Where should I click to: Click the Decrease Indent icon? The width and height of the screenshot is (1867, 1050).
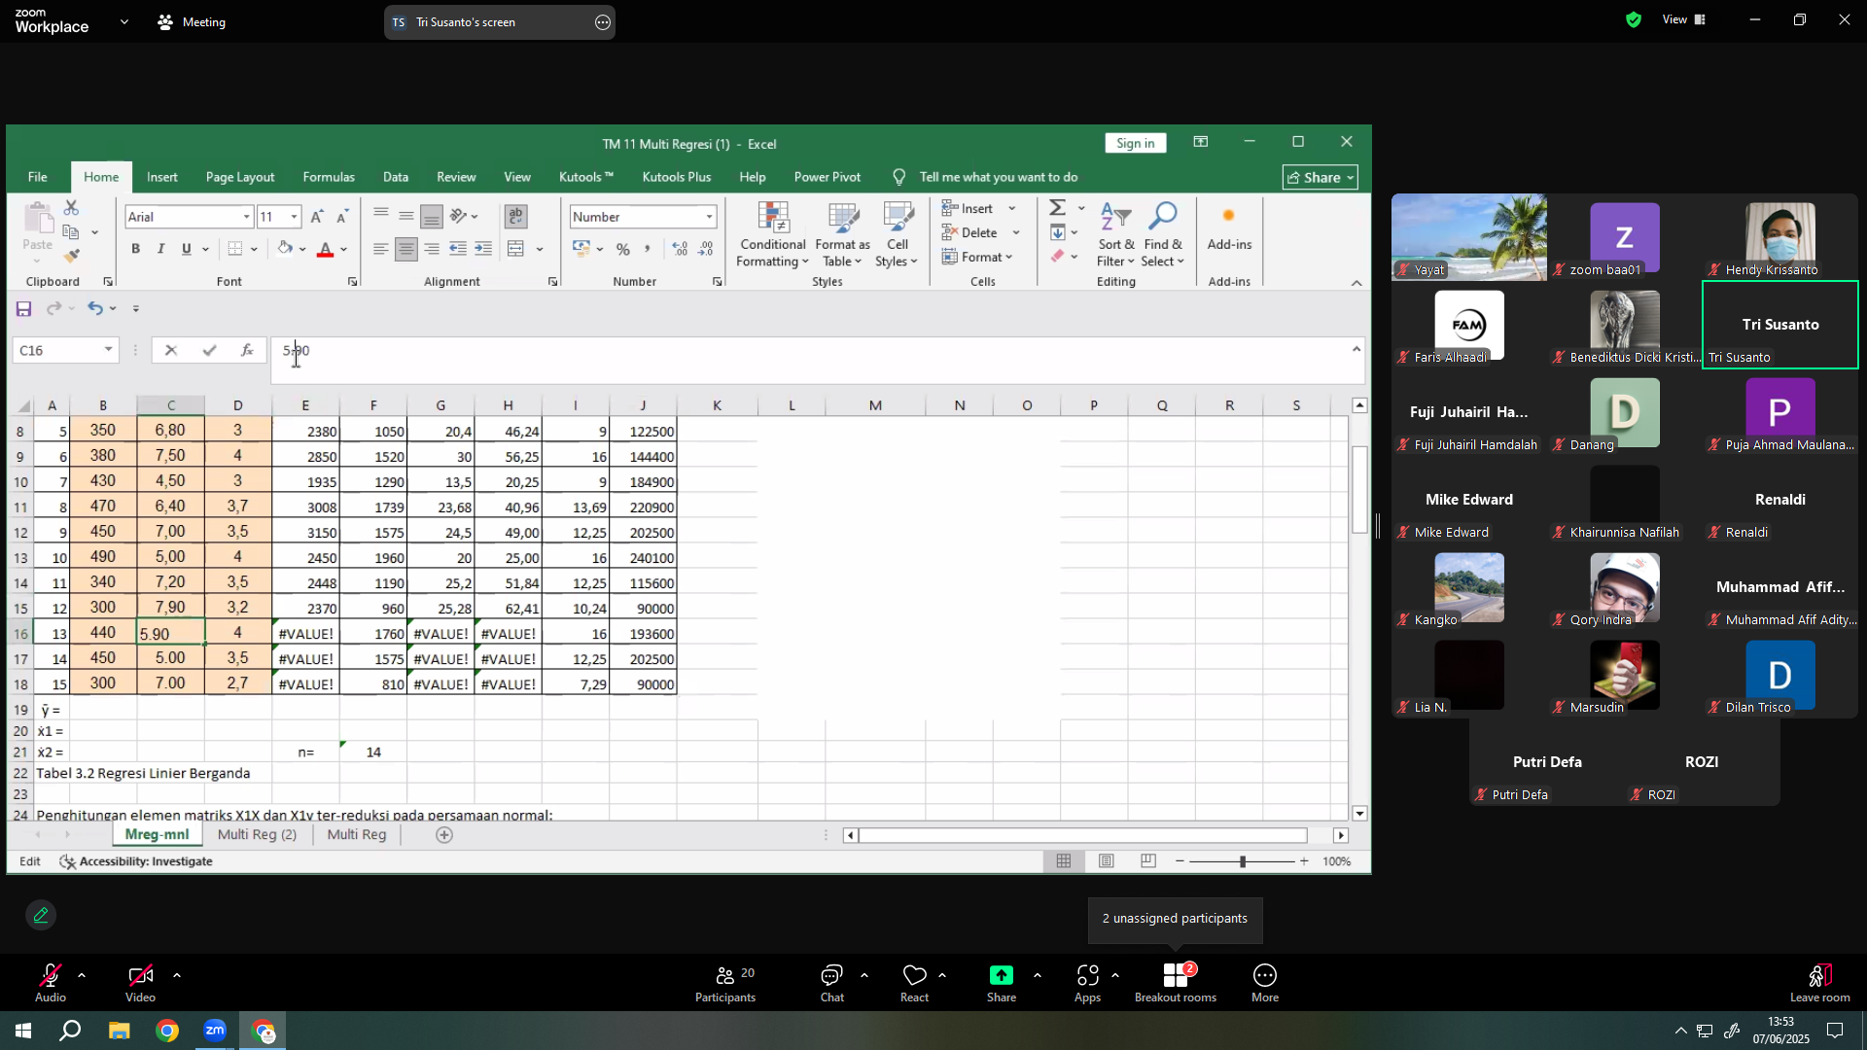pyautogui.click(x=458, y=249)
